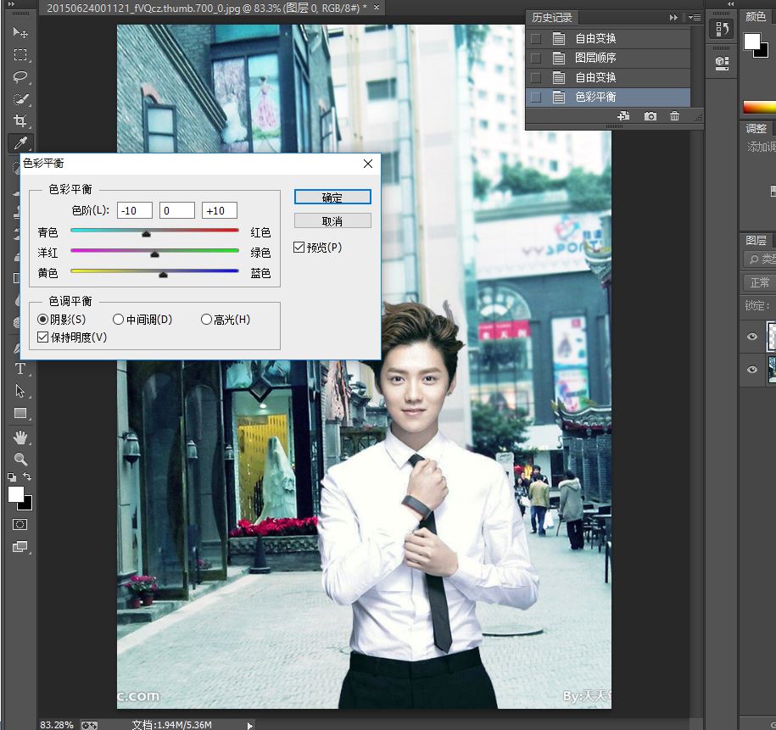The image size is (776, 730).
Task: Open the layer blend mode 正常 dropdown
Action: (760, 282)
